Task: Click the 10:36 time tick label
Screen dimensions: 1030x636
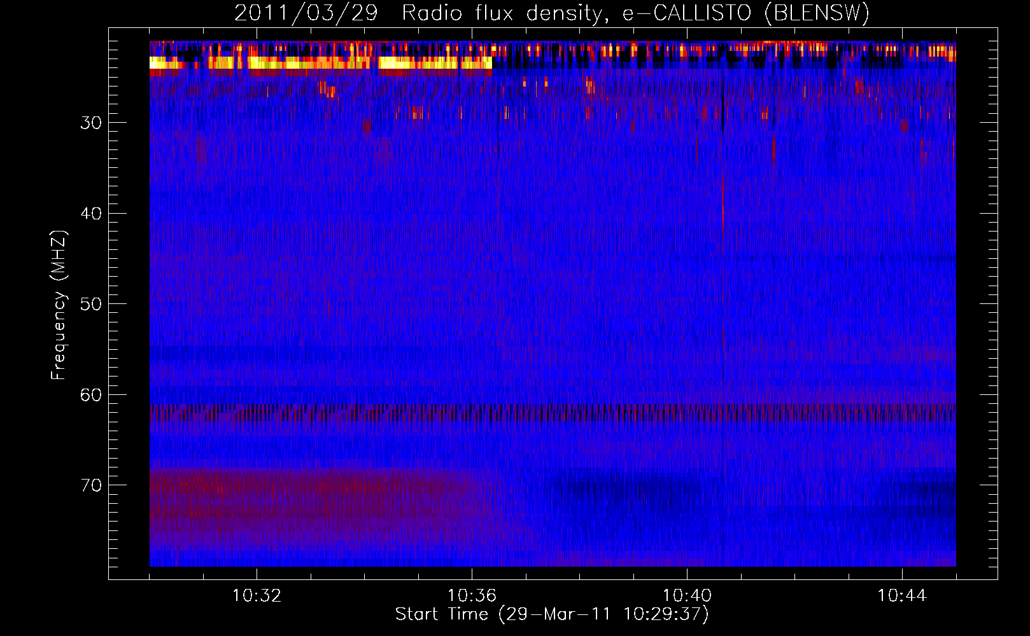Action: pos(472,596)
